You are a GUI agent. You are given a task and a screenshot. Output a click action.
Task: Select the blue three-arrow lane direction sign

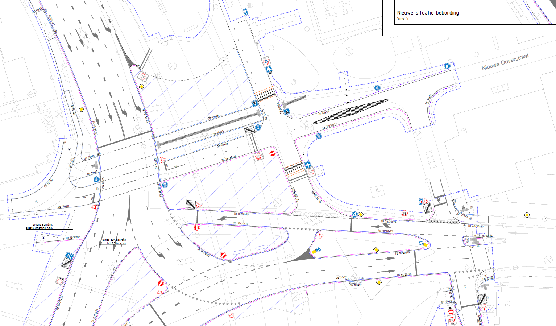(x=69, y=256)
